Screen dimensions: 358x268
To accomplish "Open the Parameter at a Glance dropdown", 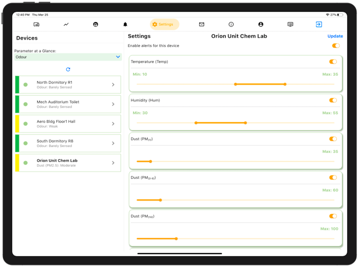I will [x=68, y=57].
